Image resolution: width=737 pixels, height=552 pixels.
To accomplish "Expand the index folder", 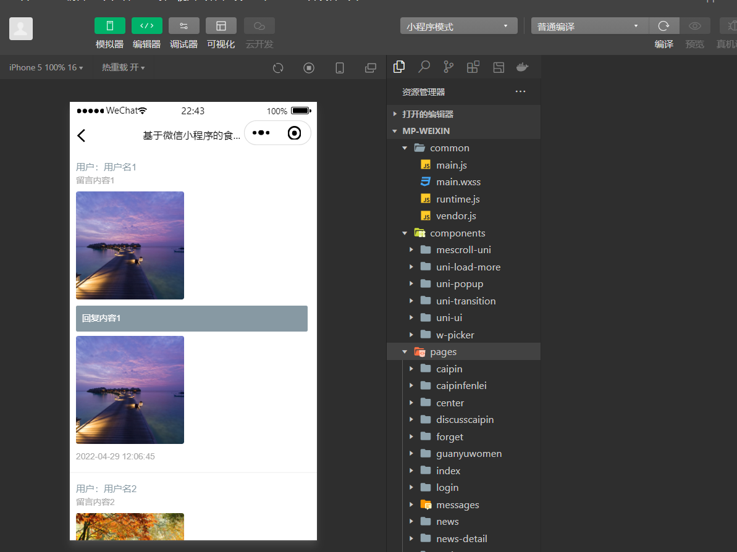I will click(463, 470).
